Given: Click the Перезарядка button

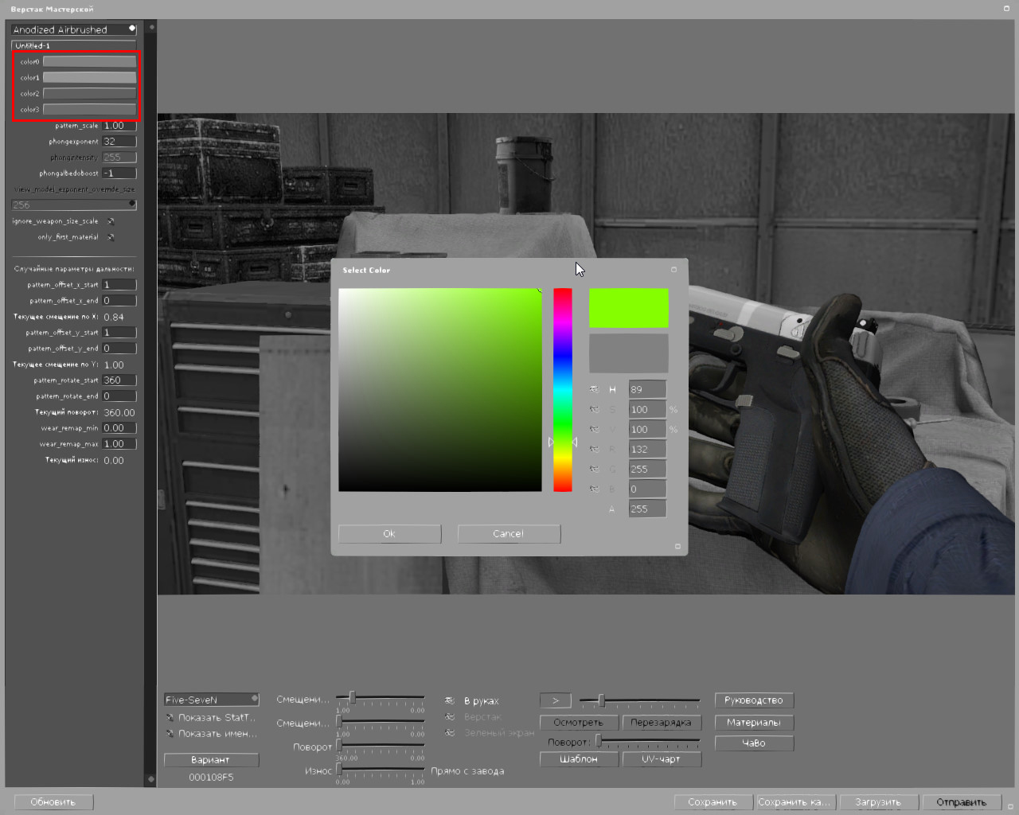Looking at the screenshot, I should pyautogui.click(x=662, y=723).
